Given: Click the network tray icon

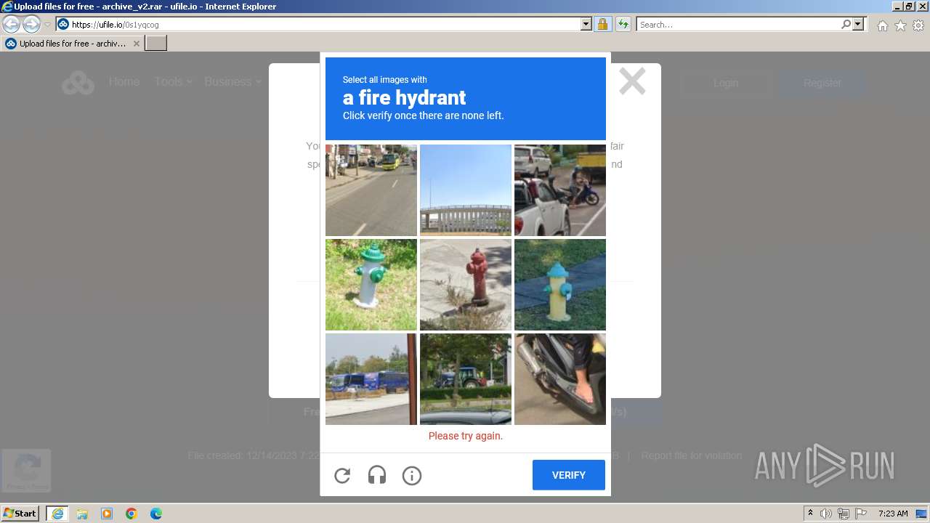Looking at the screenshot, I should pos(844,514).
